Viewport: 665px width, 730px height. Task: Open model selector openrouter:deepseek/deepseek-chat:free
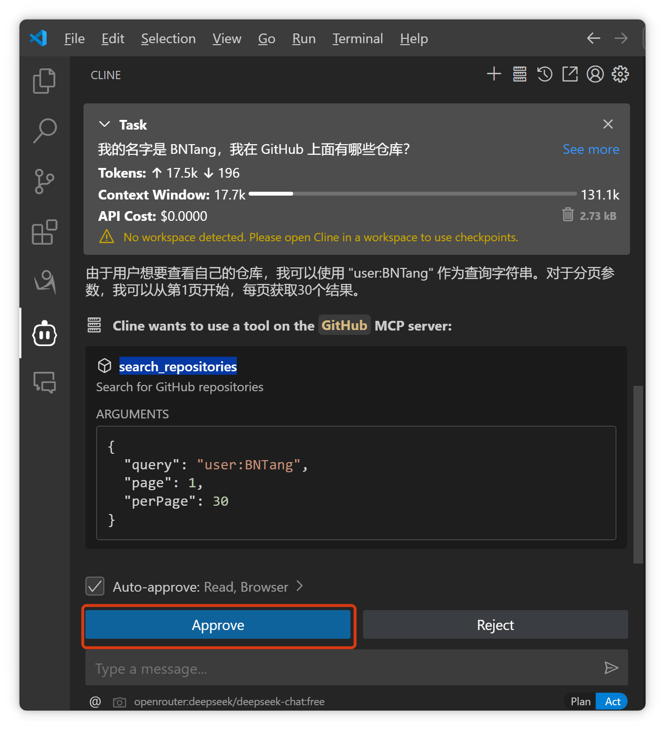click(229, 702)
